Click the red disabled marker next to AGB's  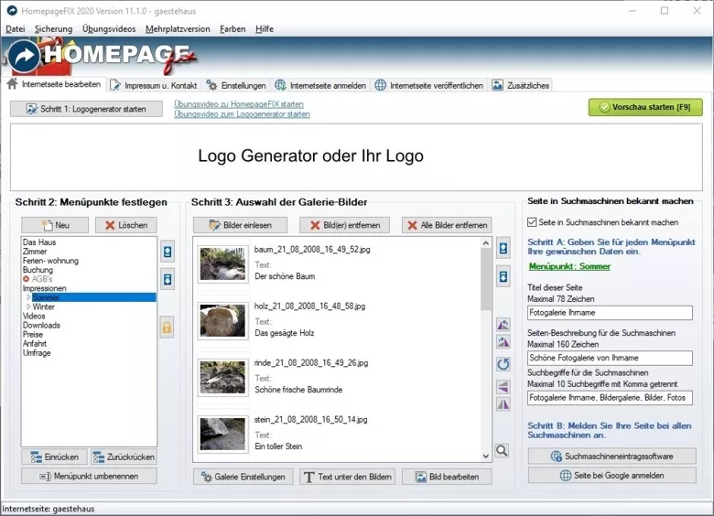click(26, 279)
